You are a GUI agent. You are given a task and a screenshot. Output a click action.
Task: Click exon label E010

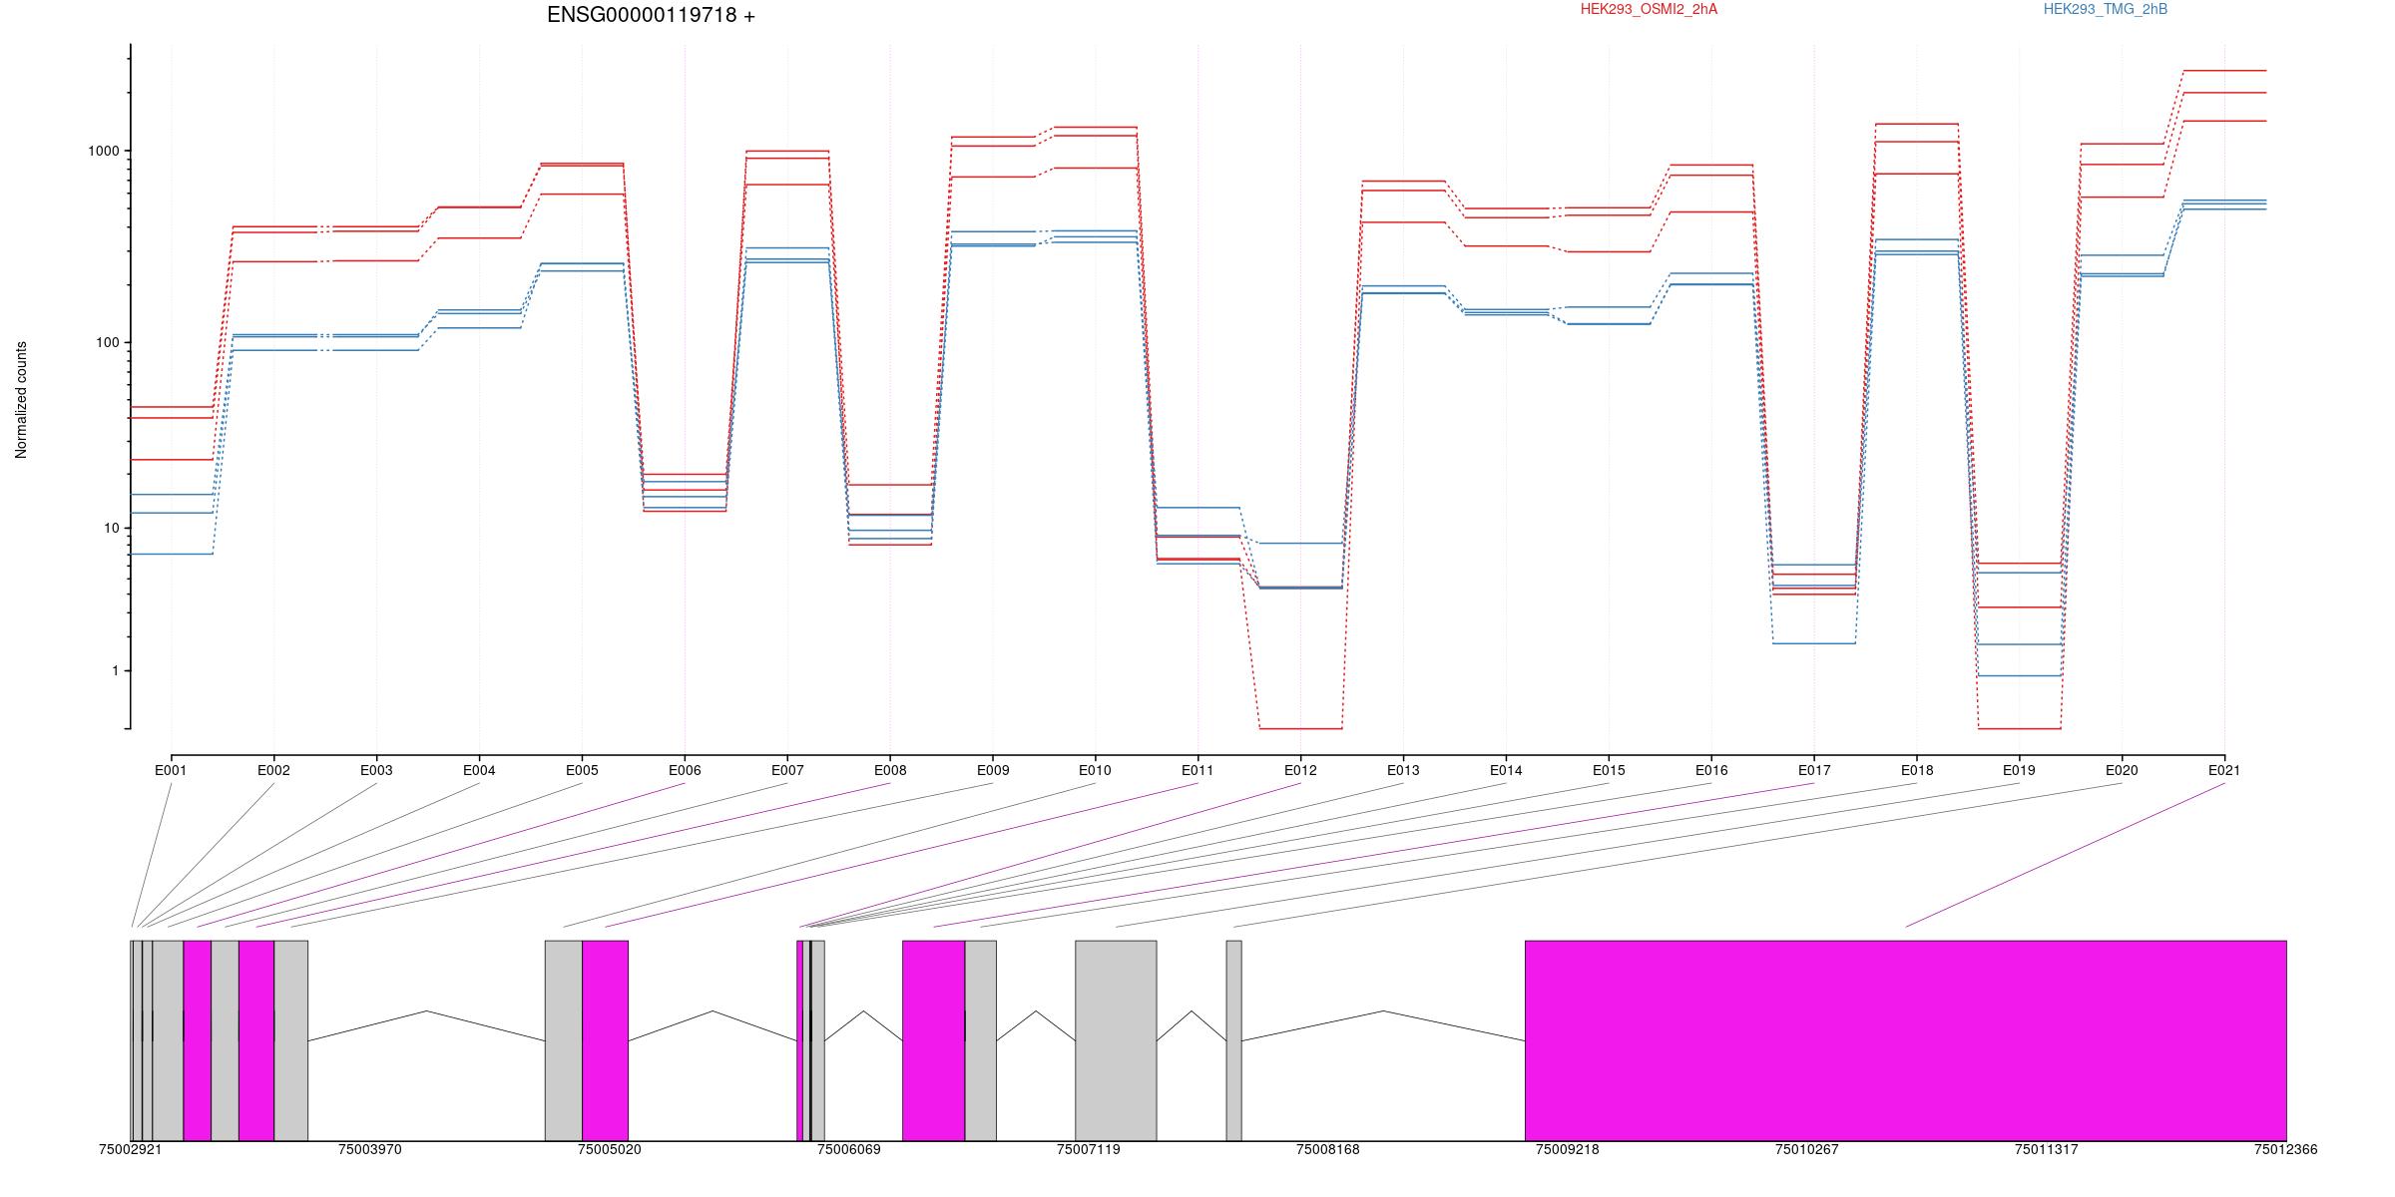[x=1095, y=770]
